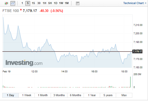Open the Technical Chart link

coord(135,3)
